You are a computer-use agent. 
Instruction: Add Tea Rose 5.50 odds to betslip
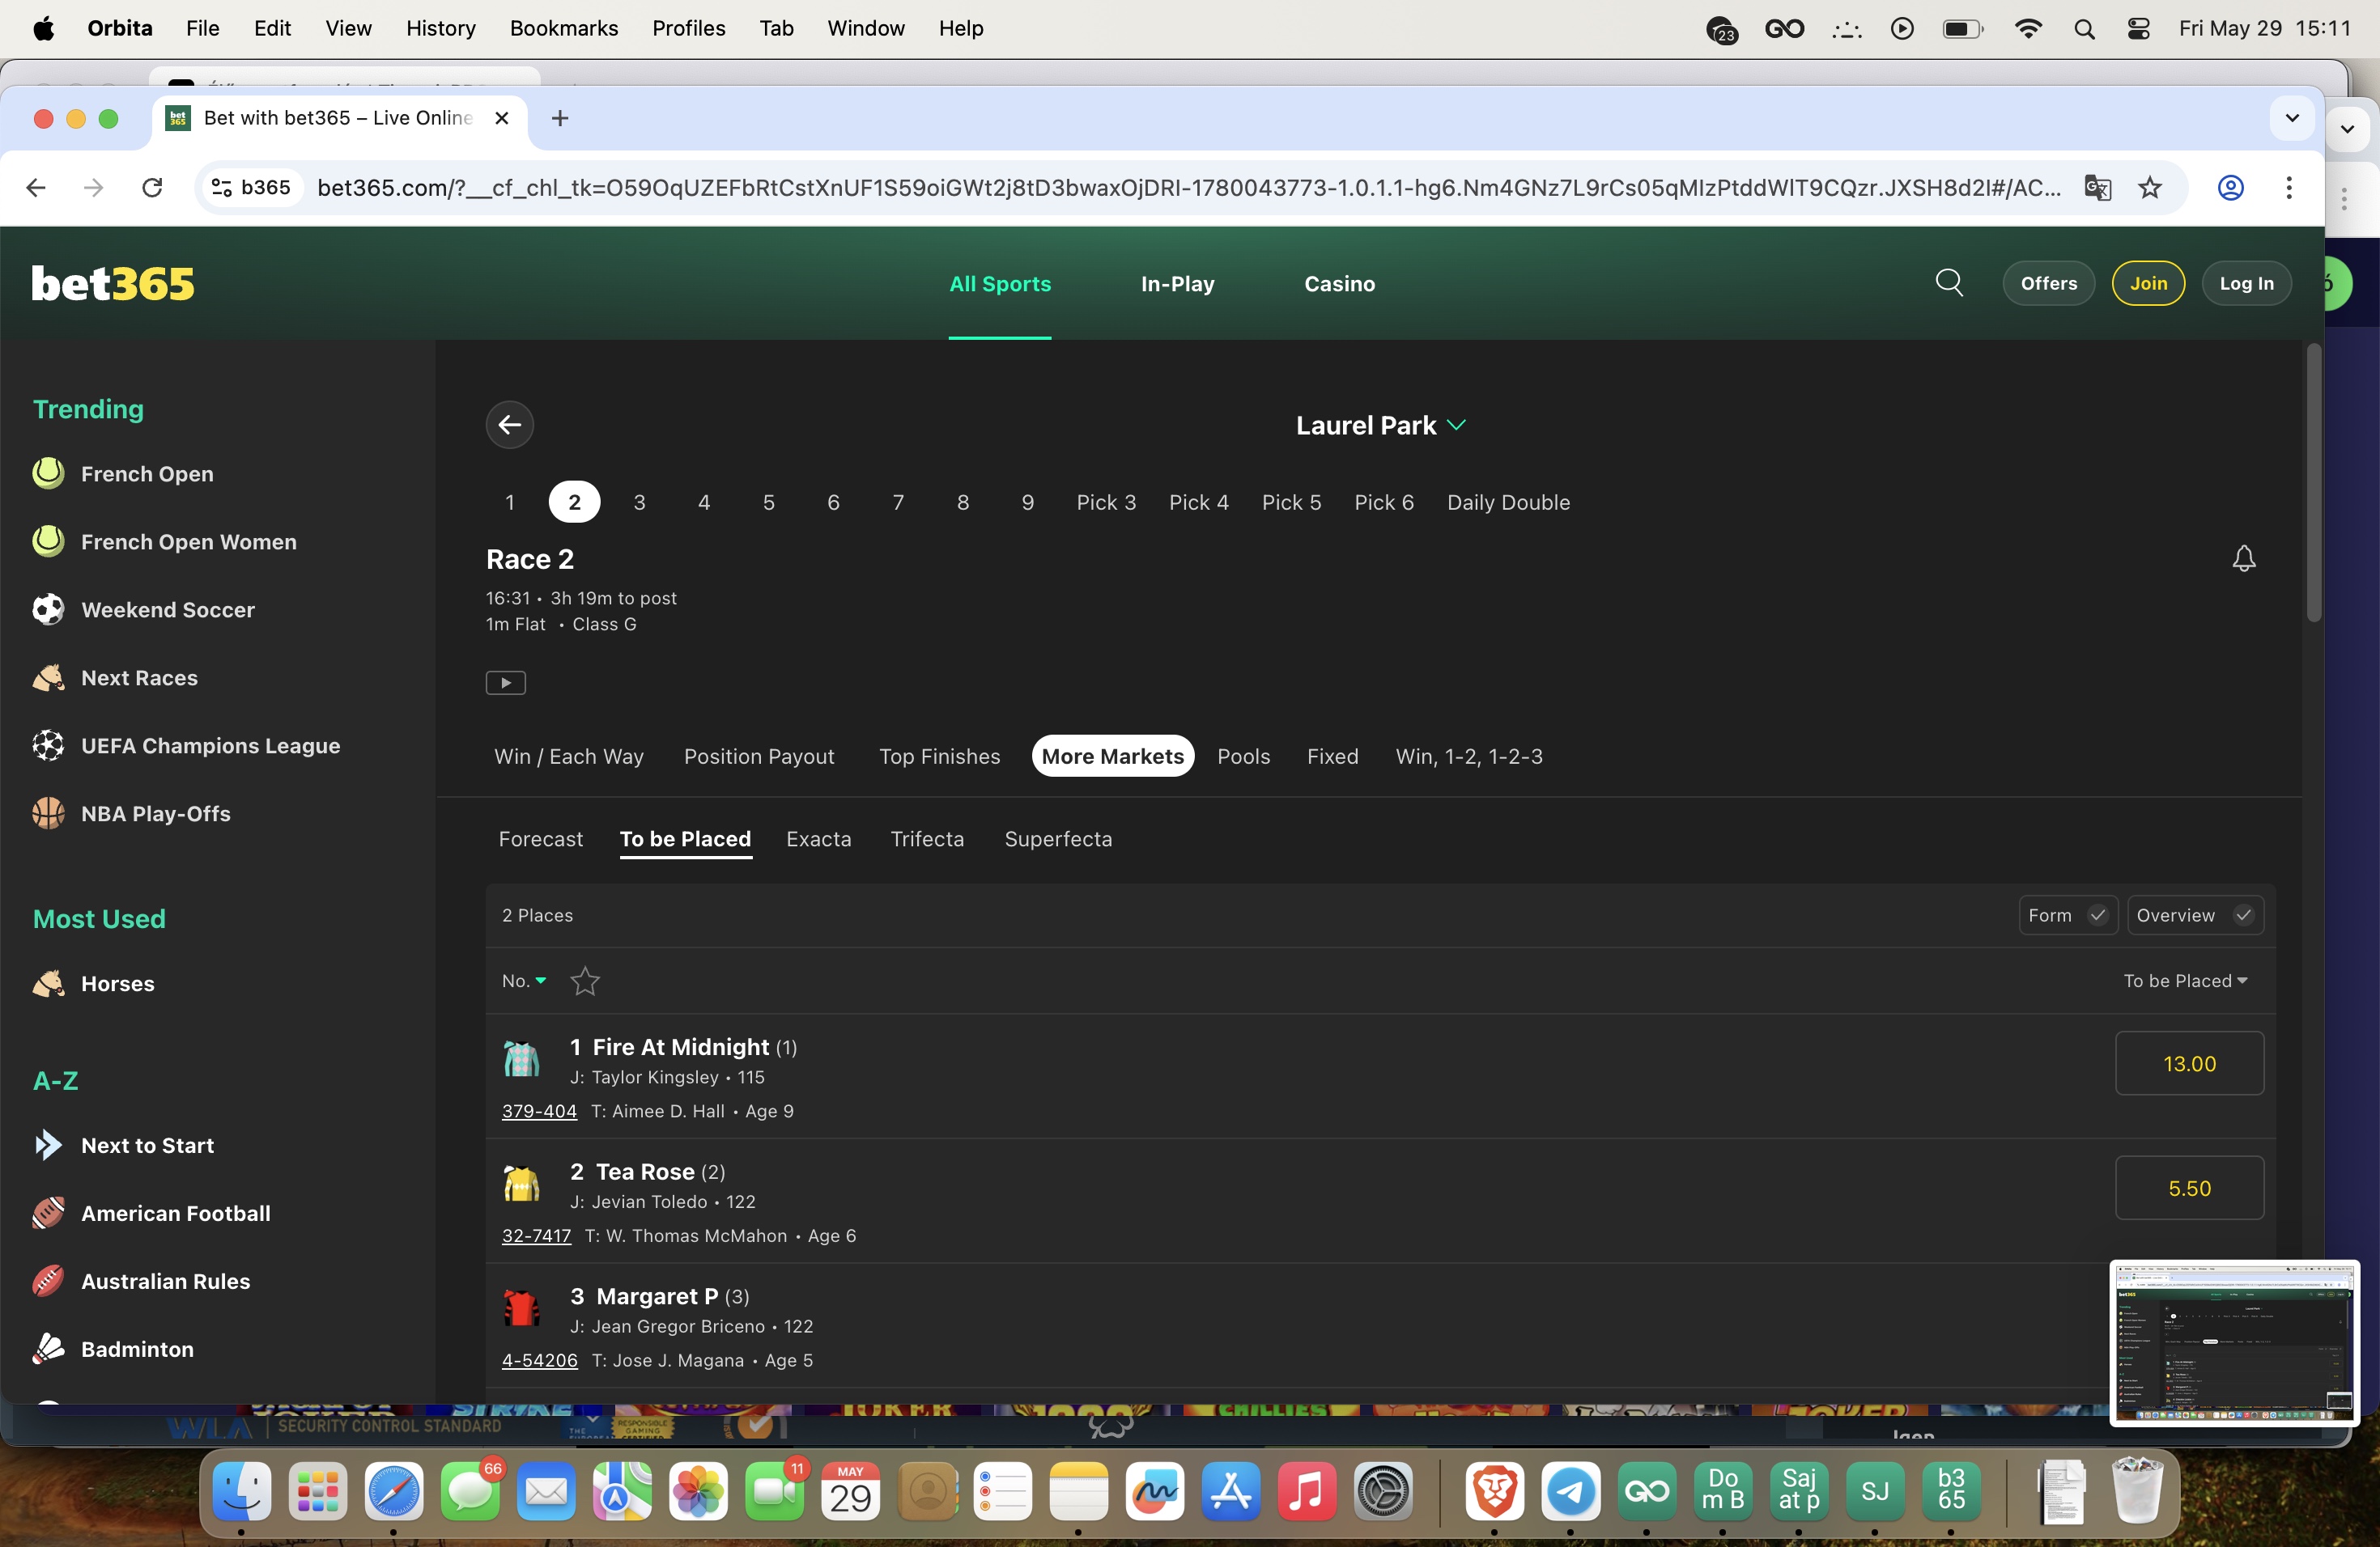[2189, 1189]
